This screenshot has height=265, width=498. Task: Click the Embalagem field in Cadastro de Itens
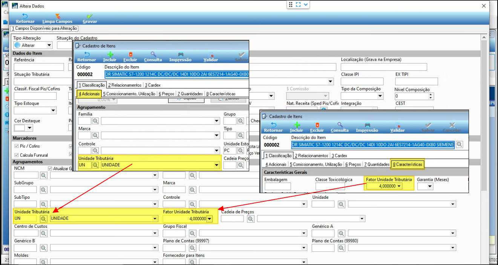click(x=278, y=186)
